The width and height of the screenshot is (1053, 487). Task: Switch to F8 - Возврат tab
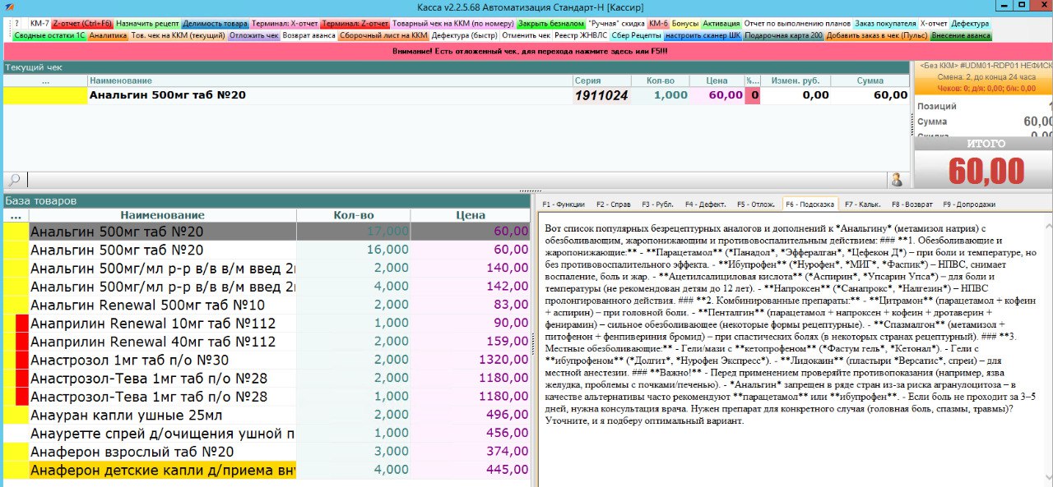(x=912, y=204)
